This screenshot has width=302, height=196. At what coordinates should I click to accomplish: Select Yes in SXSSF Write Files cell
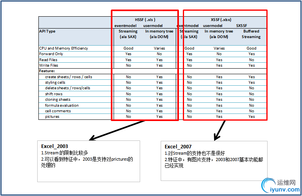coord(252,65)
